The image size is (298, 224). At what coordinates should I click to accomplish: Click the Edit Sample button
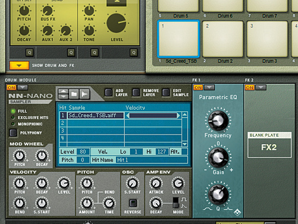pyautogui.click(x=166, y=92)
